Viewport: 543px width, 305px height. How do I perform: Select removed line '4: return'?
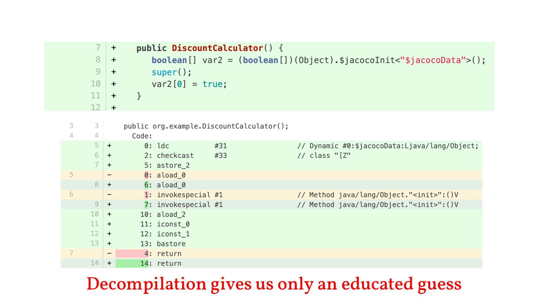point(271,253)
